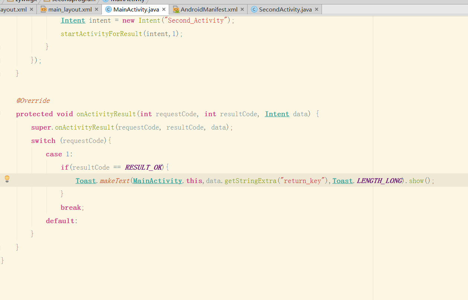The width and height of the screenshot is (468, 300).
Task: Click the MainActivity reference inside makeText call
Action: click(x=158, y=181)
